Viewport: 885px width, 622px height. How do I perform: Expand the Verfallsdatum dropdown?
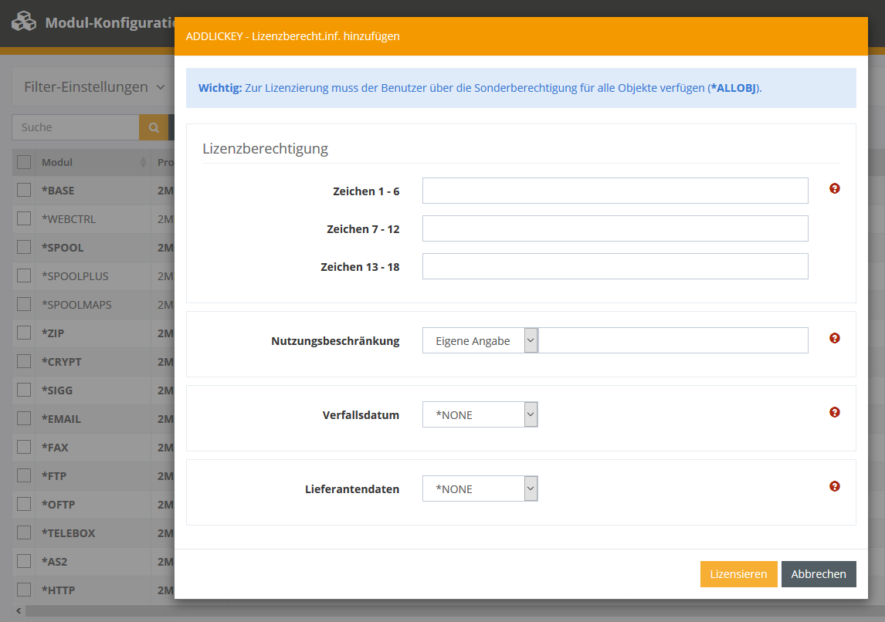tap(480, 414)
